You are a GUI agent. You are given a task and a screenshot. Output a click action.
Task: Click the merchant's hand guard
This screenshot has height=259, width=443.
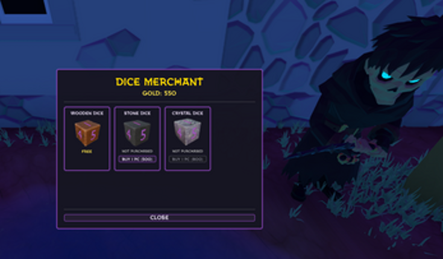coord(347,159)
